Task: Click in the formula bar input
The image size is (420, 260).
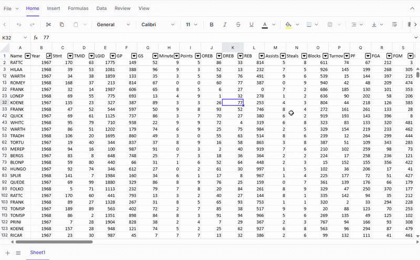Action: point(226,38)
